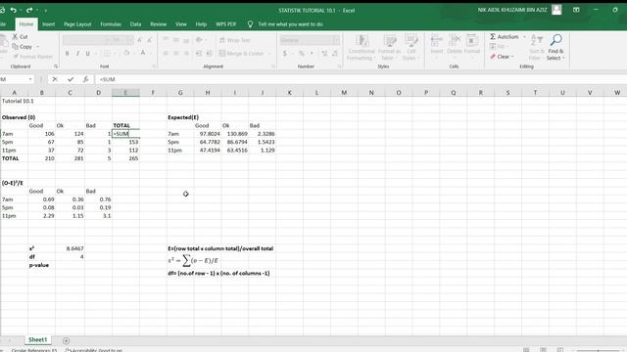Click the Percent Style icon
The width and height of the screenshot is (627, 352).
pyautogui.click(x=302, y=53)
